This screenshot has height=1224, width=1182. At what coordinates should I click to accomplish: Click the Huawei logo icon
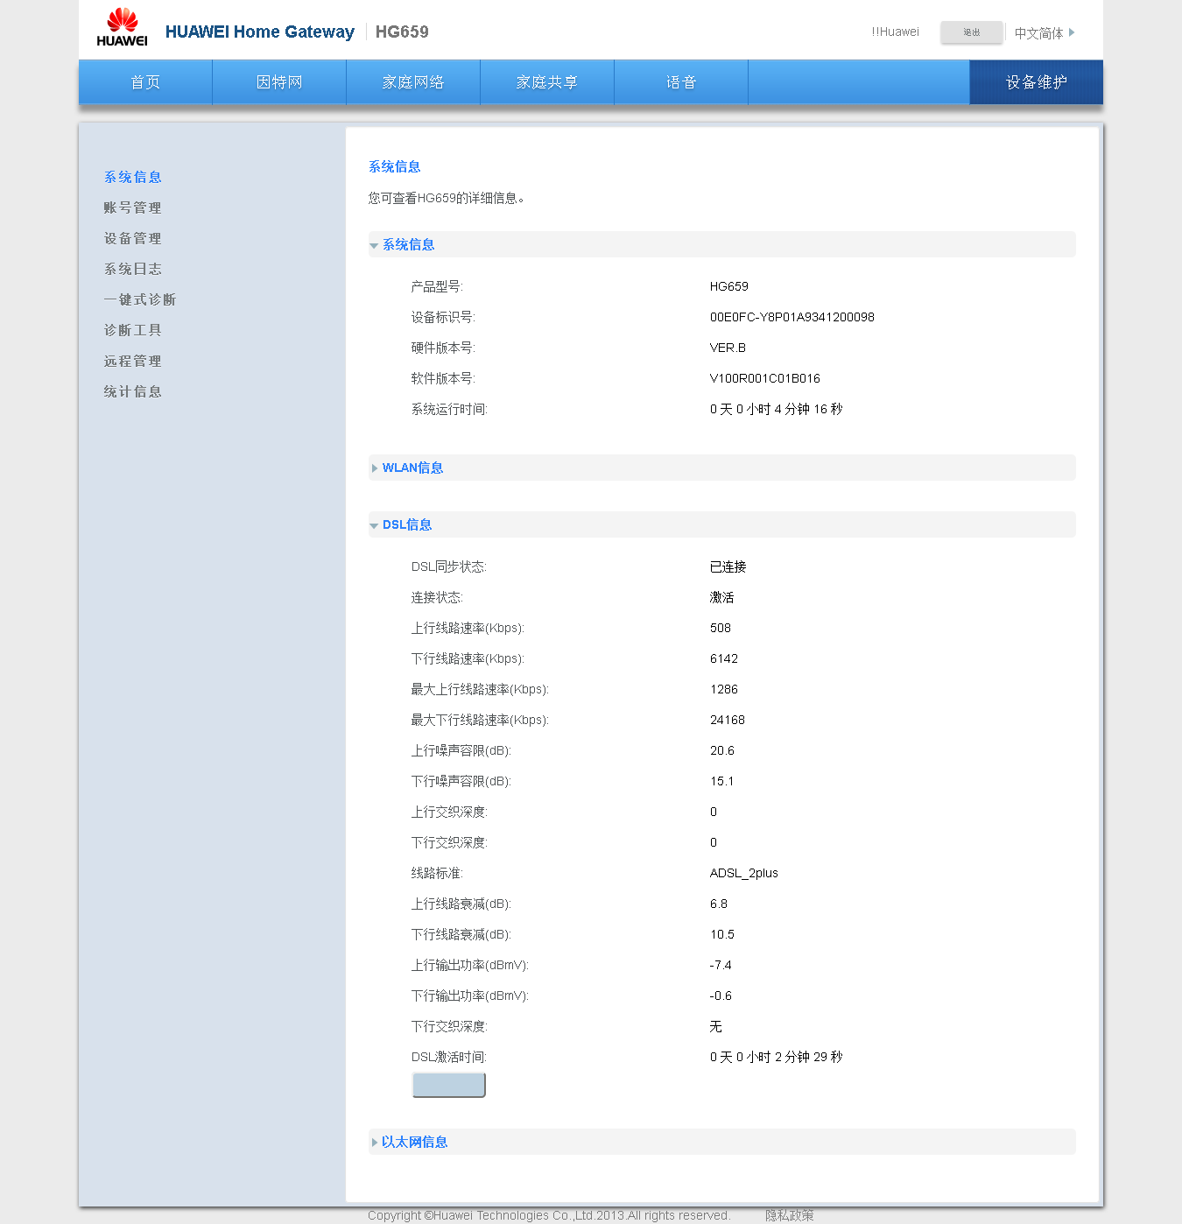122,27
